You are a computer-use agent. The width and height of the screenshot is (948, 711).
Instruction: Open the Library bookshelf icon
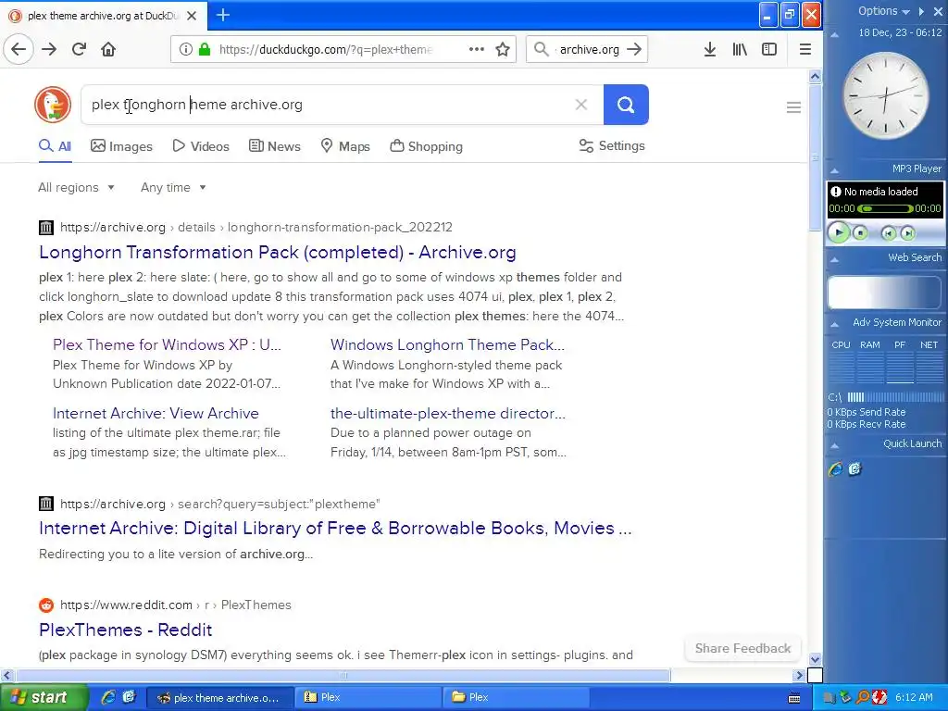[740, 49]
